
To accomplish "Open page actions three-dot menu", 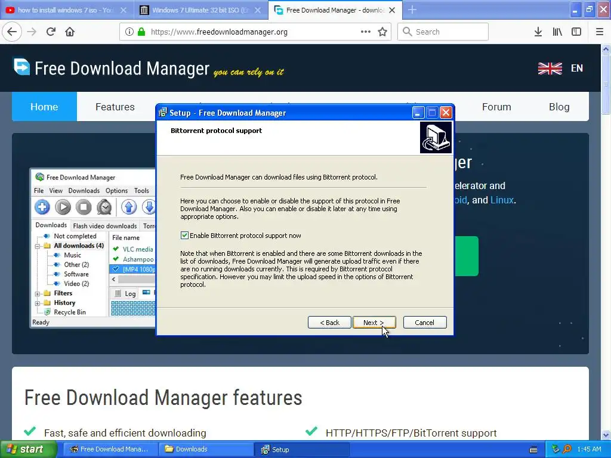I will pyautogui.click(x=366, y=32).
